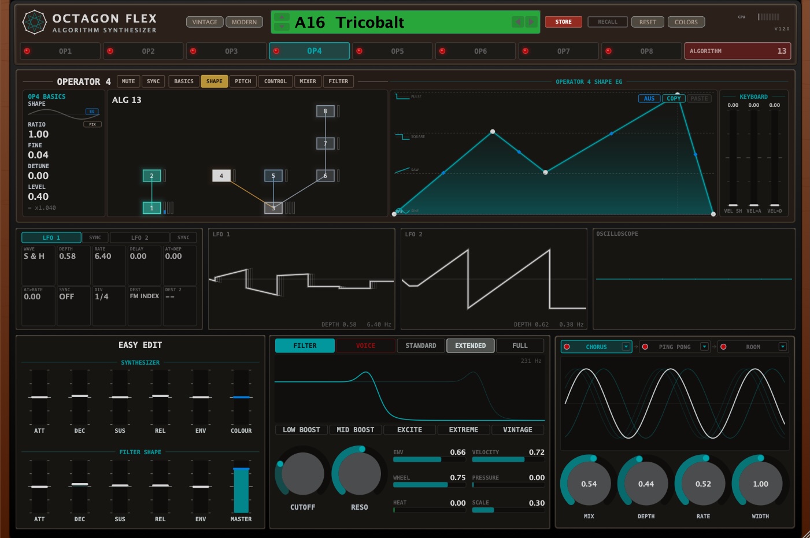Select operator 2 node in the algorithm diagram
Image resolution: width=810 pixels, height=538 pixels.
coord(151,176)
